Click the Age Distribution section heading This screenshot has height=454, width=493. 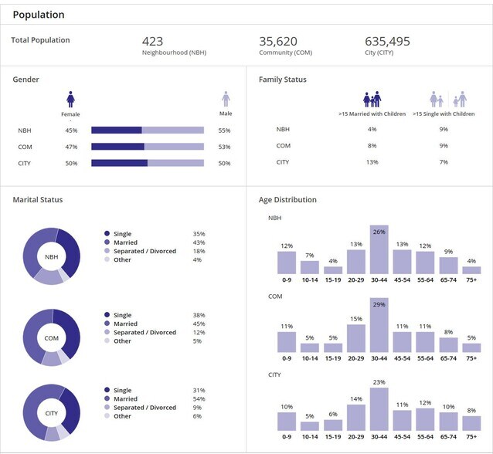pyautogui.click(x=287, y=200)
